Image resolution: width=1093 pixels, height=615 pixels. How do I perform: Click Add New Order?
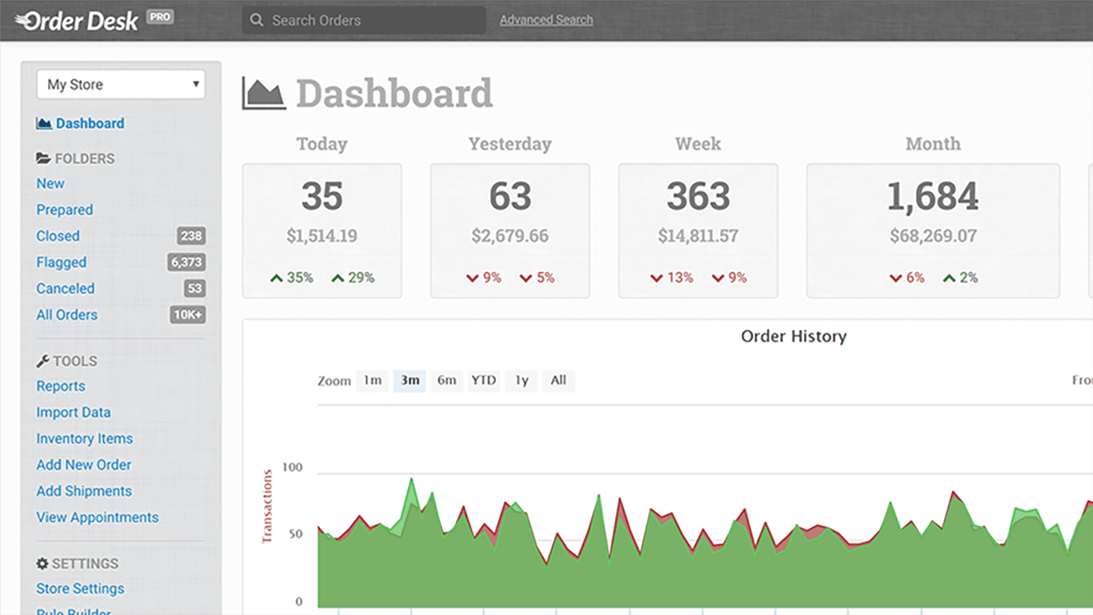84,465
